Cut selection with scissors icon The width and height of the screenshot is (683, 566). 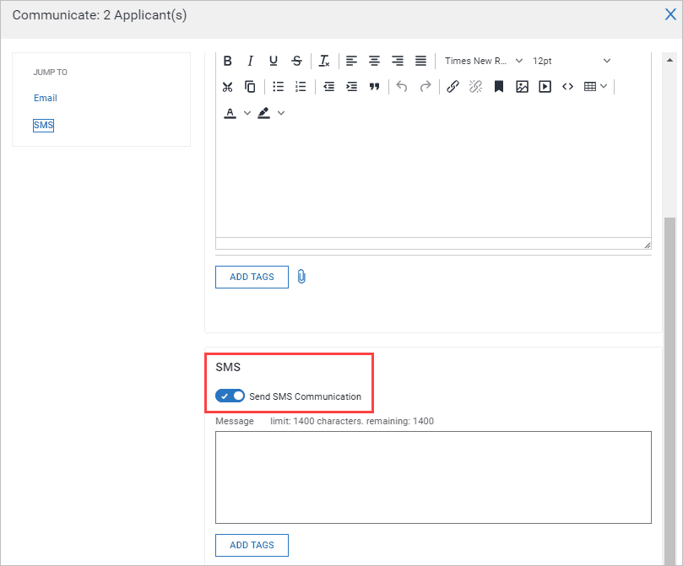tap(227, 87)
